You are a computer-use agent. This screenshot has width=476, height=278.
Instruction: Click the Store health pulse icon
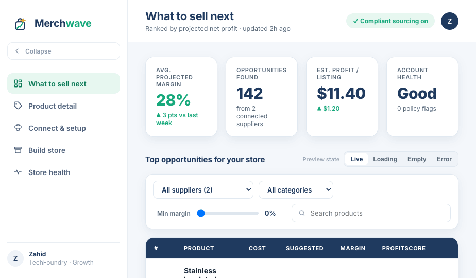click(18, 172)
